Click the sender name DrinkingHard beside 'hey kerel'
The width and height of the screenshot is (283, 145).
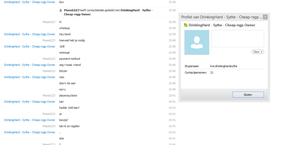tap(30, 34)
